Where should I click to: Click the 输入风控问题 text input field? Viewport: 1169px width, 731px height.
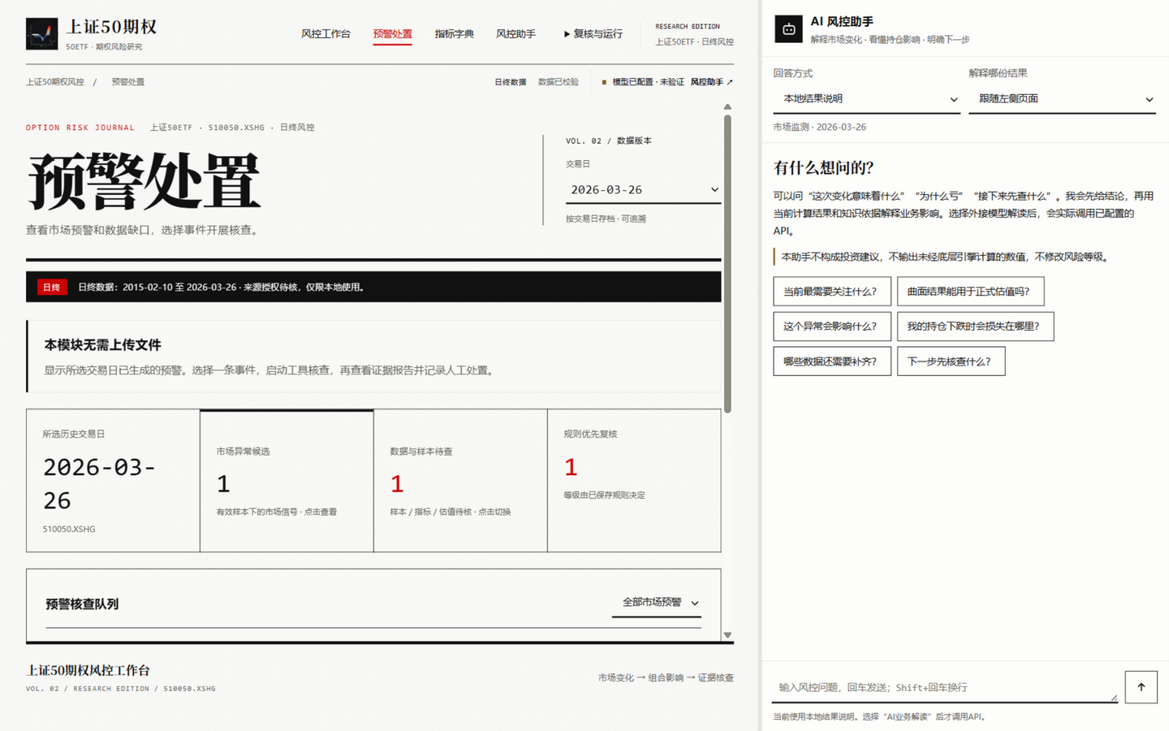click(x=945, y=688)
